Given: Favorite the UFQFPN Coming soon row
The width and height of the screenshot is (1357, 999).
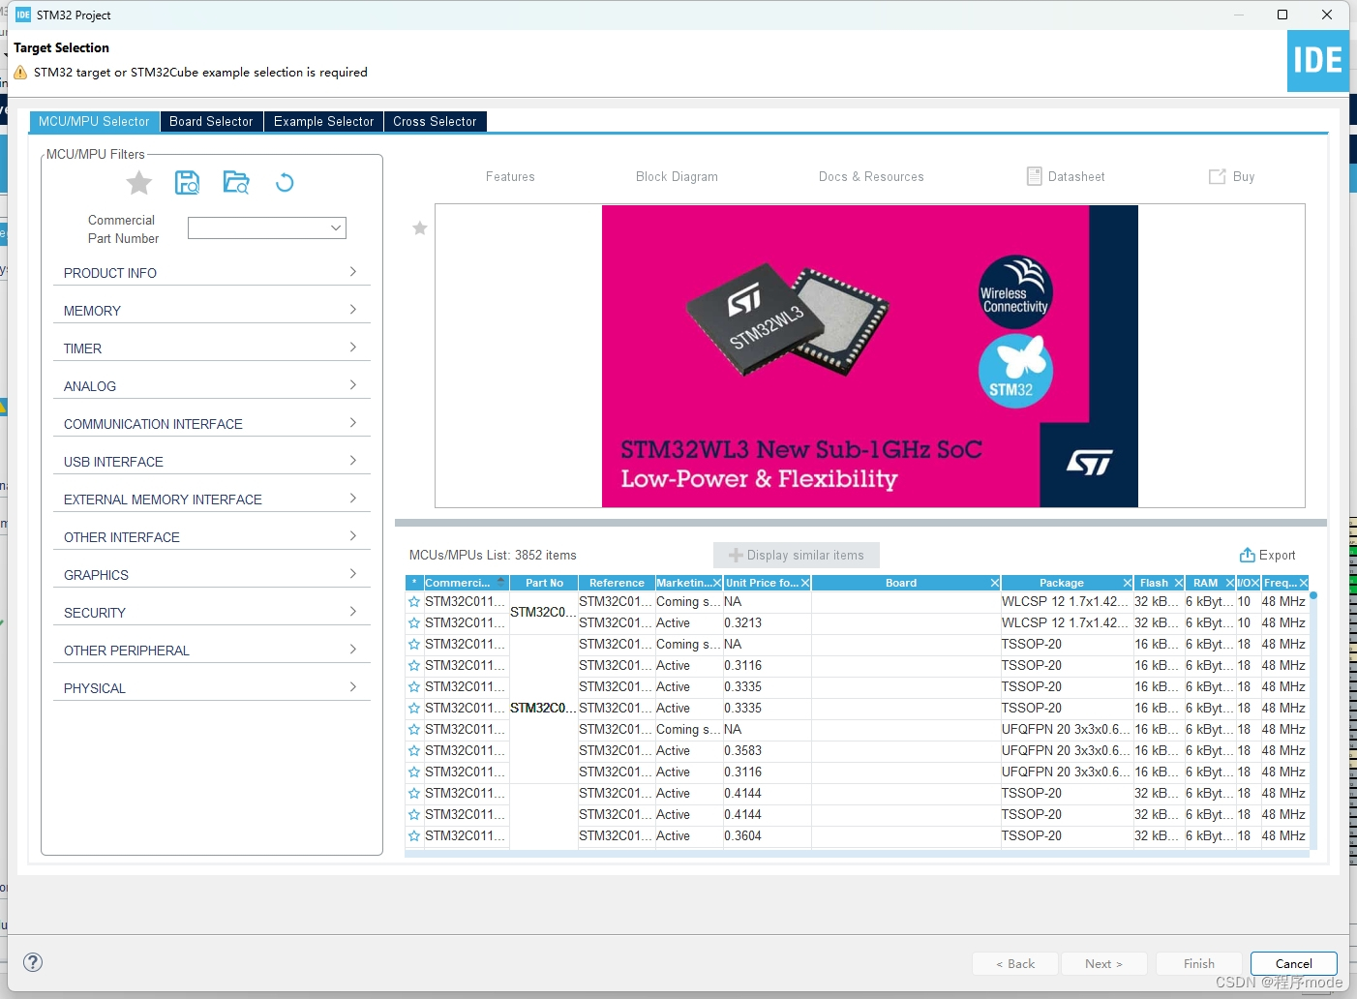Looking at the screenshot, I should (414, 730).
